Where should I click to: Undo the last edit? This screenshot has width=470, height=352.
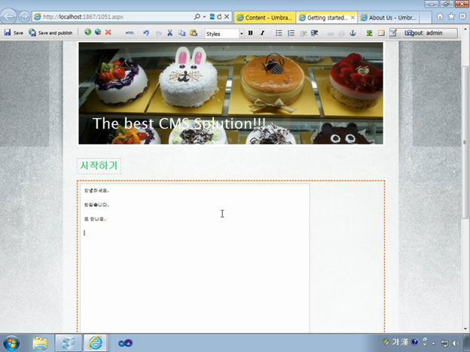146,33
